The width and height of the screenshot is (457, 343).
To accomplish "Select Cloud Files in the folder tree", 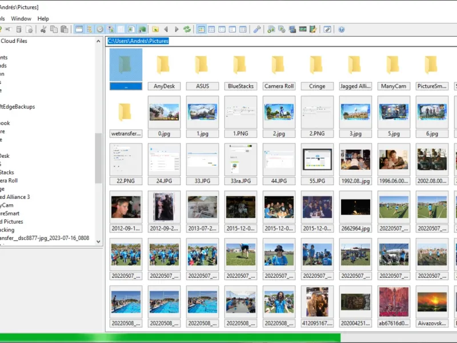I will [14, 41].
